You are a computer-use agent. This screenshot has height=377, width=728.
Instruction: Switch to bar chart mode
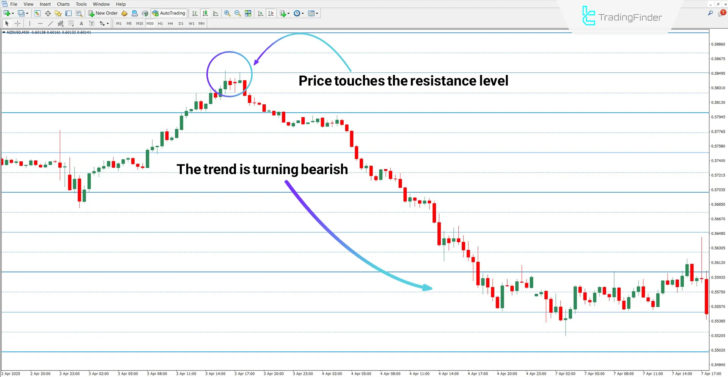[195, 13]
